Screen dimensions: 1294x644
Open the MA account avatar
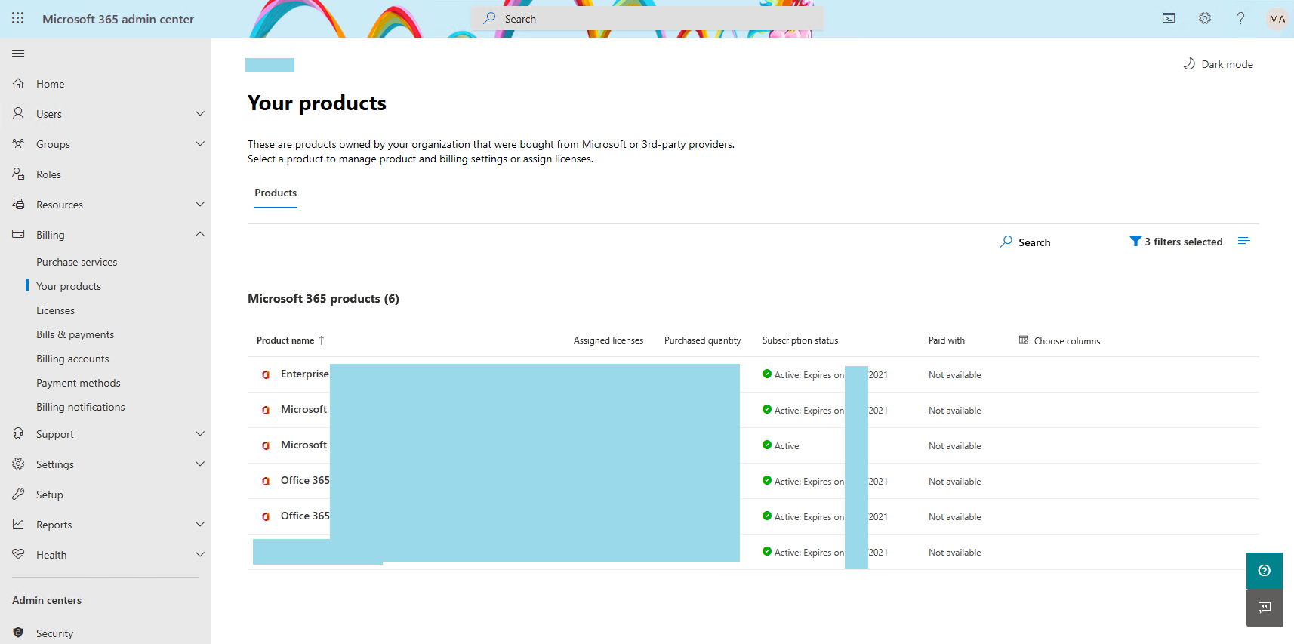[x=1277, y=19]
